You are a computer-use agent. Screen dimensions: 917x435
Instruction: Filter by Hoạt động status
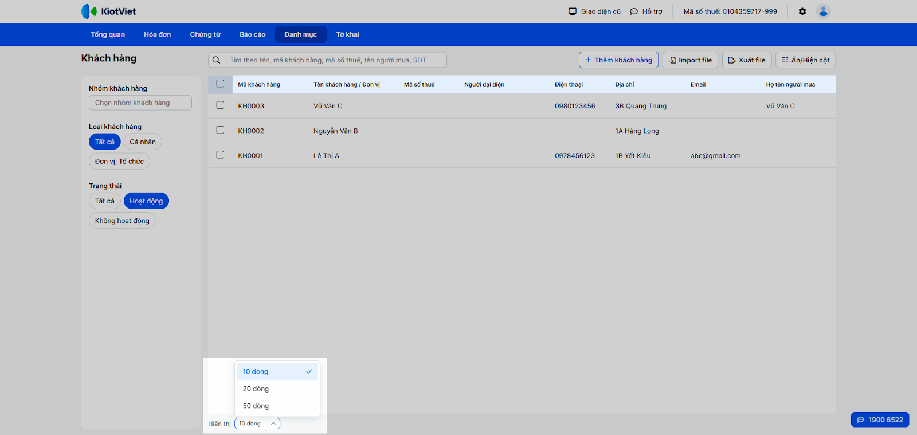coord(146,201)
